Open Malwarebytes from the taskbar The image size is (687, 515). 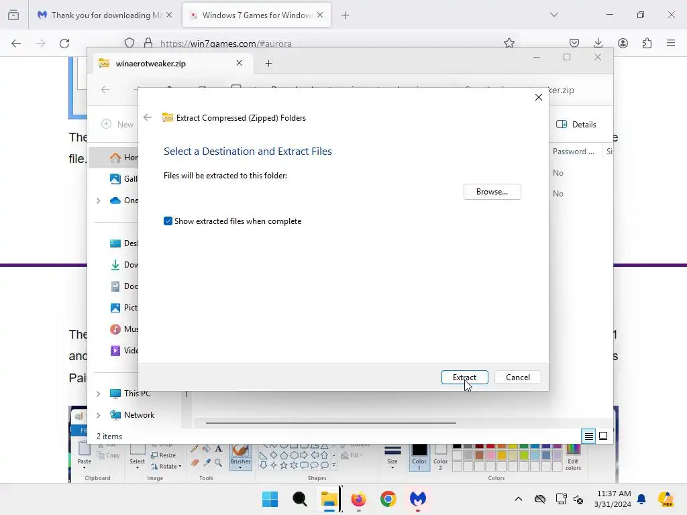pyautogui.click(x=418, y=499)
